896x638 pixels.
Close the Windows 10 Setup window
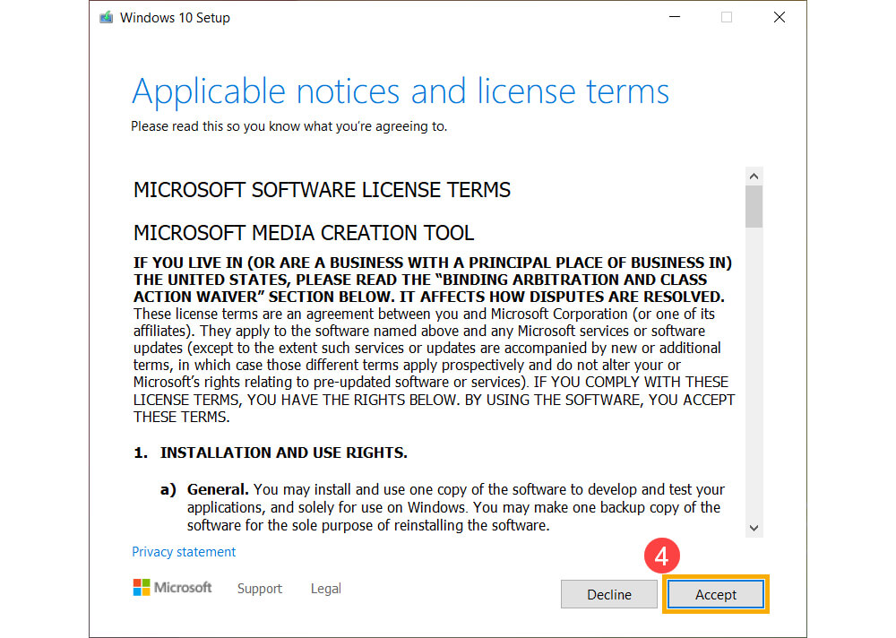coord(779,17)
